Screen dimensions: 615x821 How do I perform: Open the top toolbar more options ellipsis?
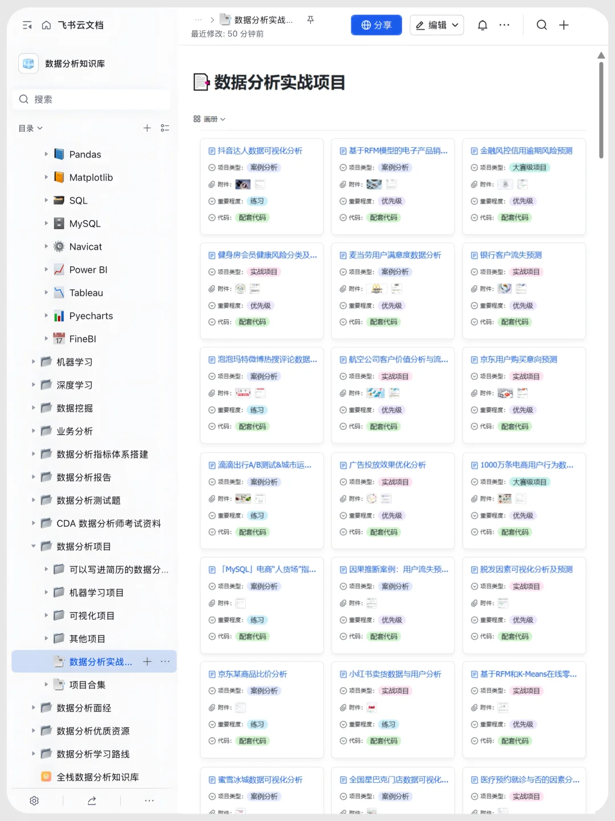point(505,25)
